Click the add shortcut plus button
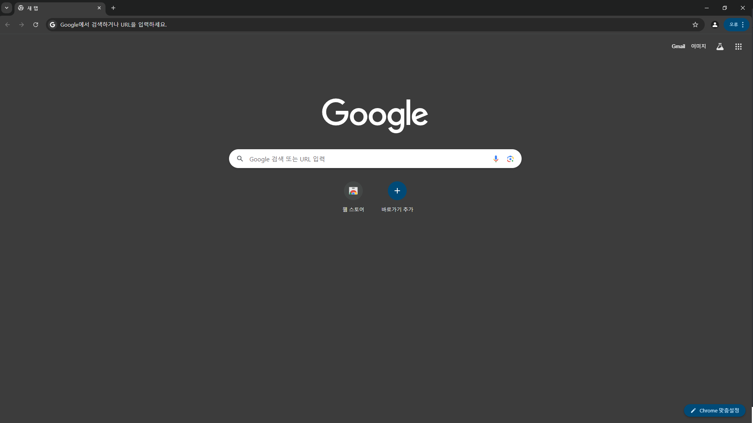Image resolution: width=753 pixels, height=423 pixels. [397, 191]
